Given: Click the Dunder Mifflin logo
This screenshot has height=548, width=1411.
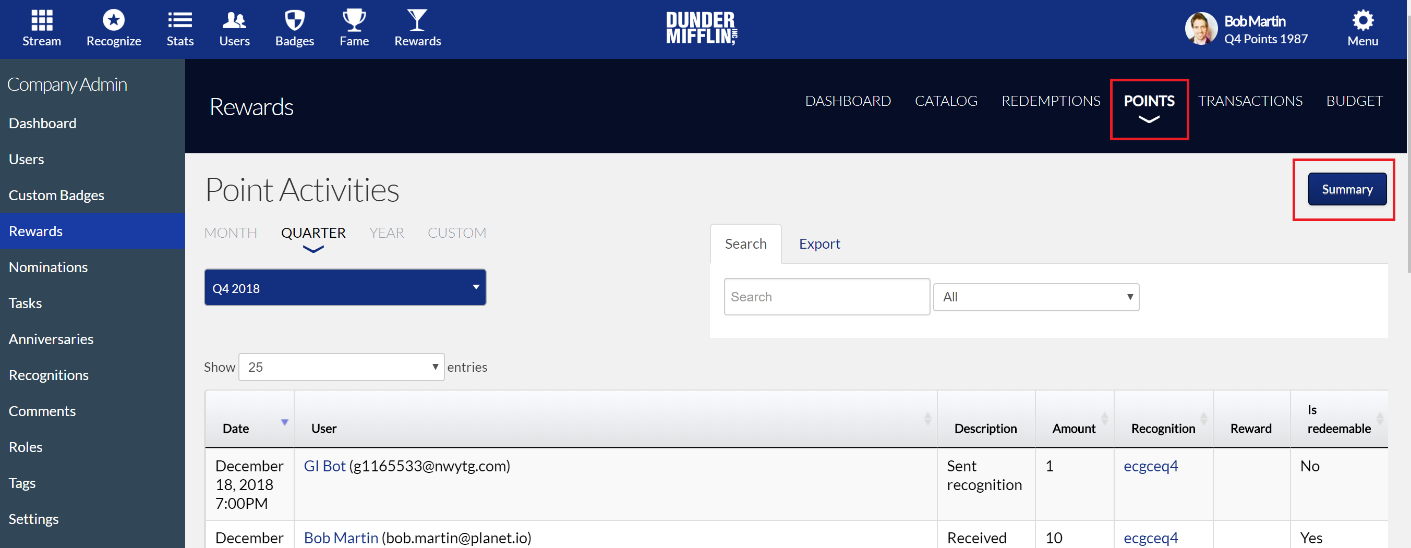Looking at the screenshot, I should (701, 29).
